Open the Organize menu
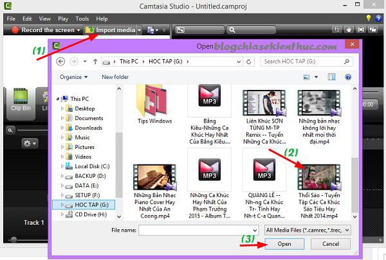 tap(73, 77)
